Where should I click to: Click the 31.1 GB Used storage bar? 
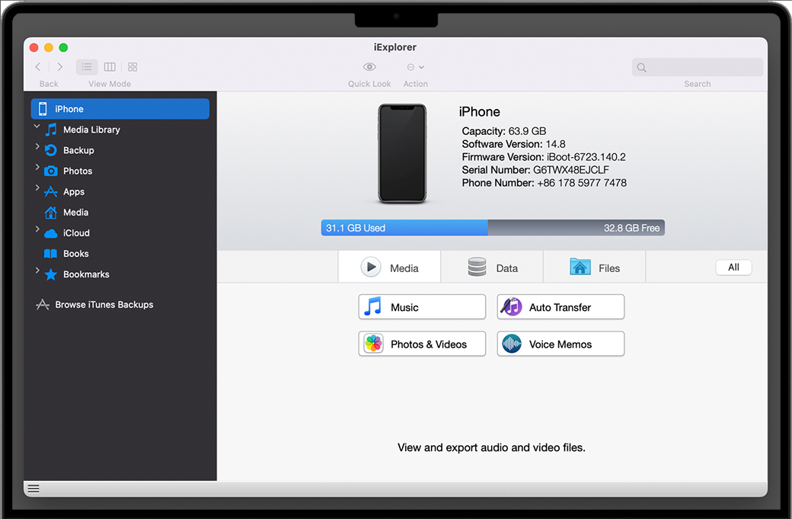point(404,228)
